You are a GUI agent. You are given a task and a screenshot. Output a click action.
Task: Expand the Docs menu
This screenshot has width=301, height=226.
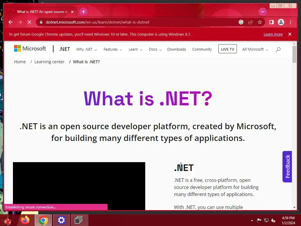pos(155,49)
